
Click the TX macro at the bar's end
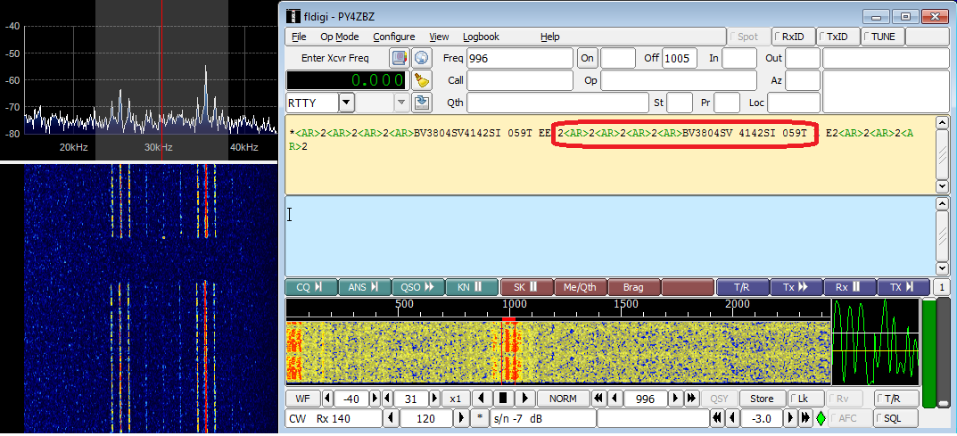tap(903, 287)
